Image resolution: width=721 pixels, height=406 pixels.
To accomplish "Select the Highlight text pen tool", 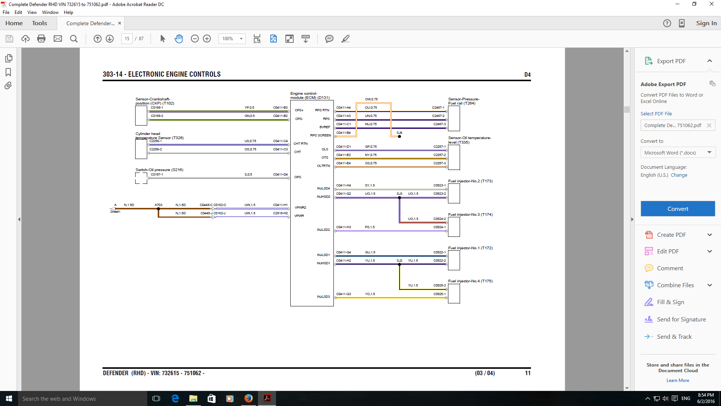I will point(345,39).
